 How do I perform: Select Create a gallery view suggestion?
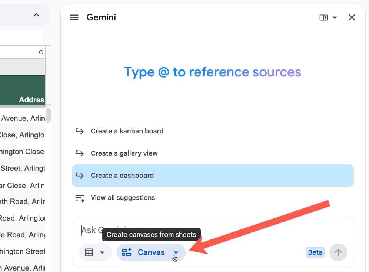pos(213,153)
